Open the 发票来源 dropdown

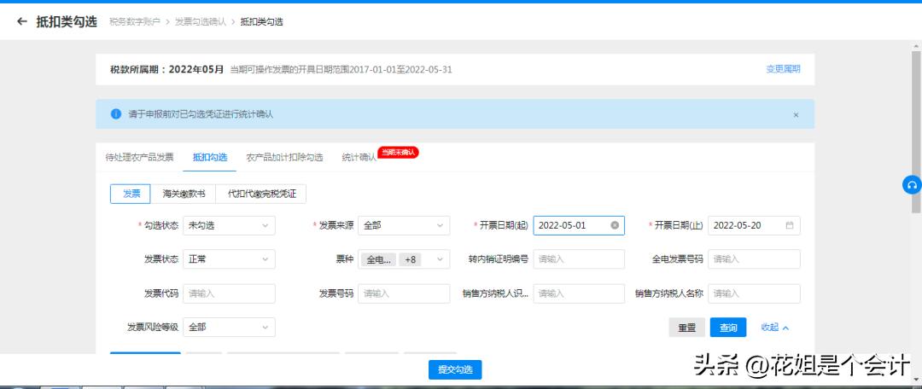403,225
